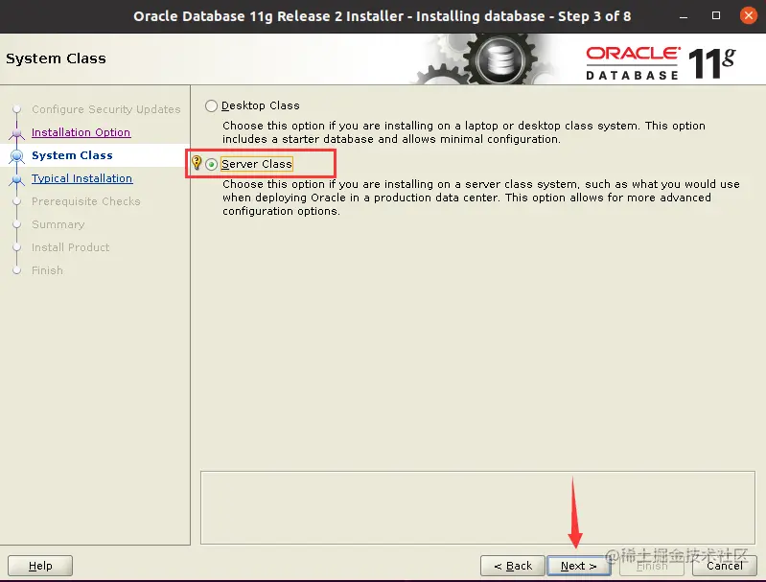Click the key hint icon beside Server Class
Screen dimensions: 766x582
(197, 163)
